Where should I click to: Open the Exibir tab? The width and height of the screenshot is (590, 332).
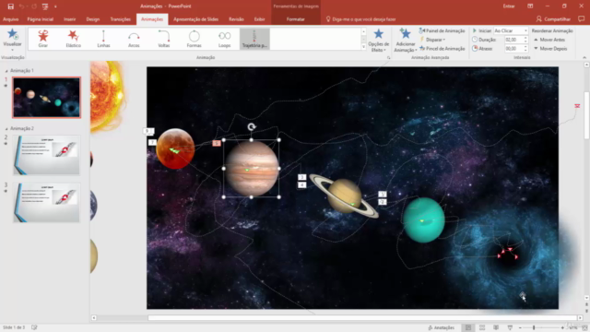[259, 19]
